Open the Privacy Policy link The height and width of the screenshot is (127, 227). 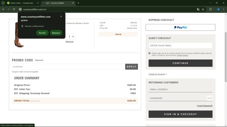click(182, 55)
